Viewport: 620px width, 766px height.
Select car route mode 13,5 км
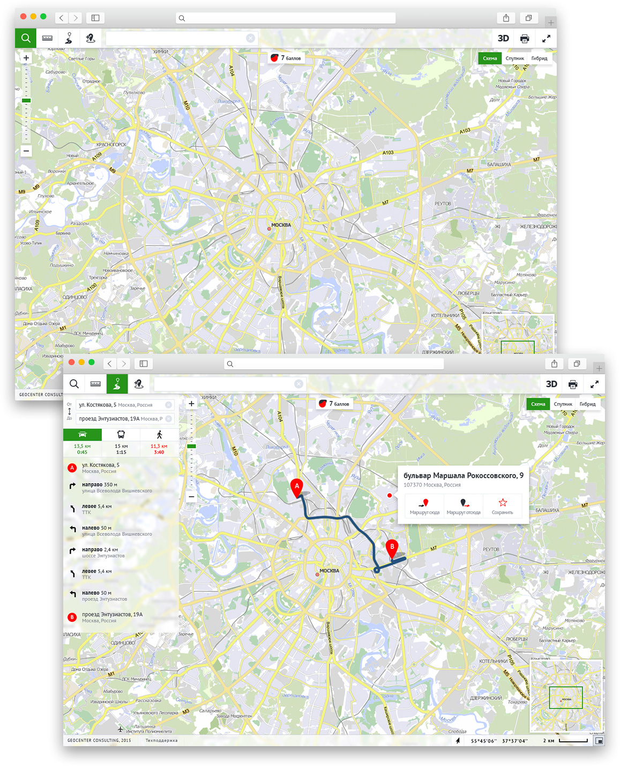click(82, 442)
